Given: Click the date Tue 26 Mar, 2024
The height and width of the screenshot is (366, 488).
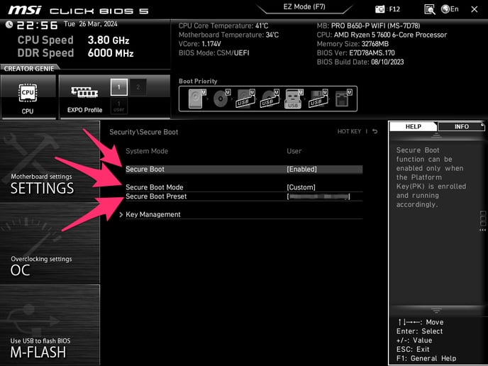Looking at the screenshot, I should pos(91,24).
